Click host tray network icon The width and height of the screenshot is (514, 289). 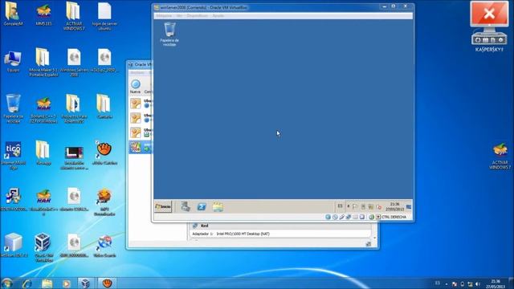pos(470,283)
